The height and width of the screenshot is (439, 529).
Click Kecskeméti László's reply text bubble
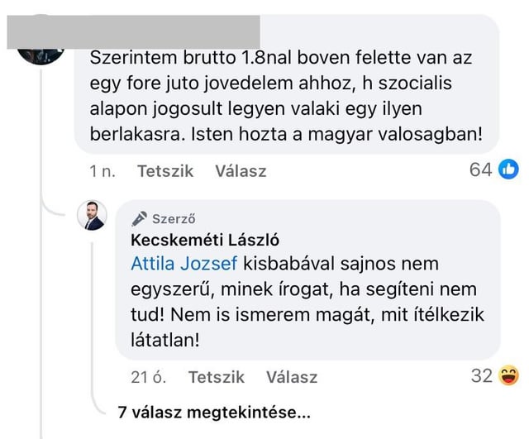(308, 279)
